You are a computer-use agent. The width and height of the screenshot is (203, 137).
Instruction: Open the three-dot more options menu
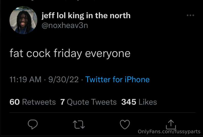coord(190,16)
